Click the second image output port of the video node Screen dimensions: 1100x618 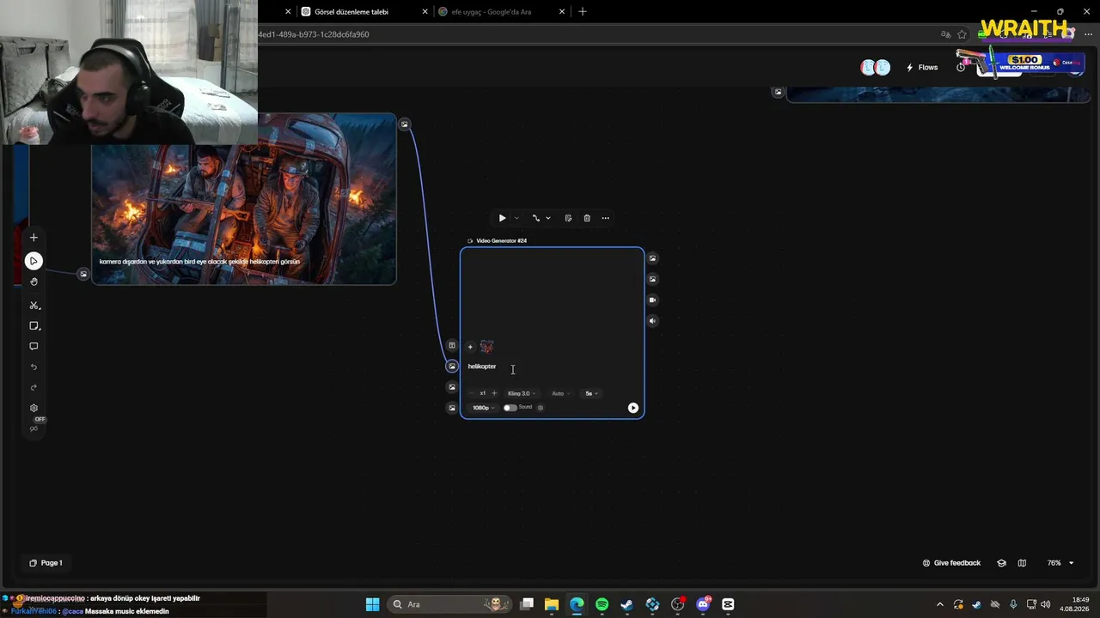(652, 279)
